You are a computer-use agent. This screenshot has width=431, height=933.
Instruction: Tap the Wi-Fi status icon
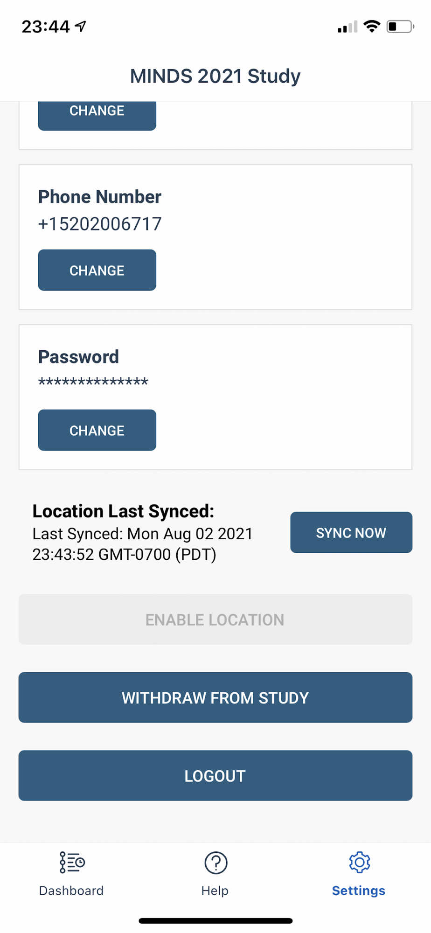point(372,26)
